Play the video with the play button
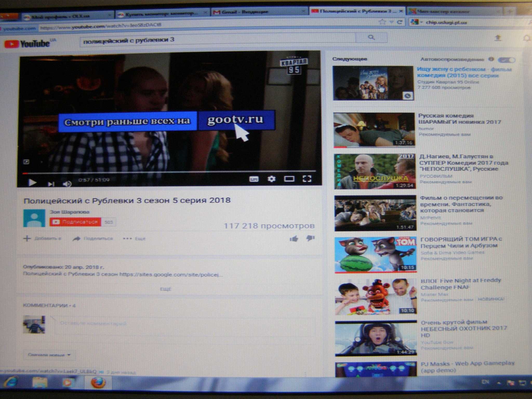Viewport: 532px width, 399px height. [32, 183]
